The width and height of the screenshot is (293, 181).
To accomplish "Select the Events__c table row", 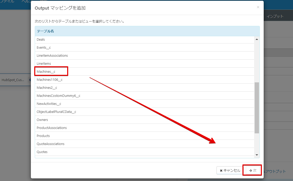I will tap(144, 48).
